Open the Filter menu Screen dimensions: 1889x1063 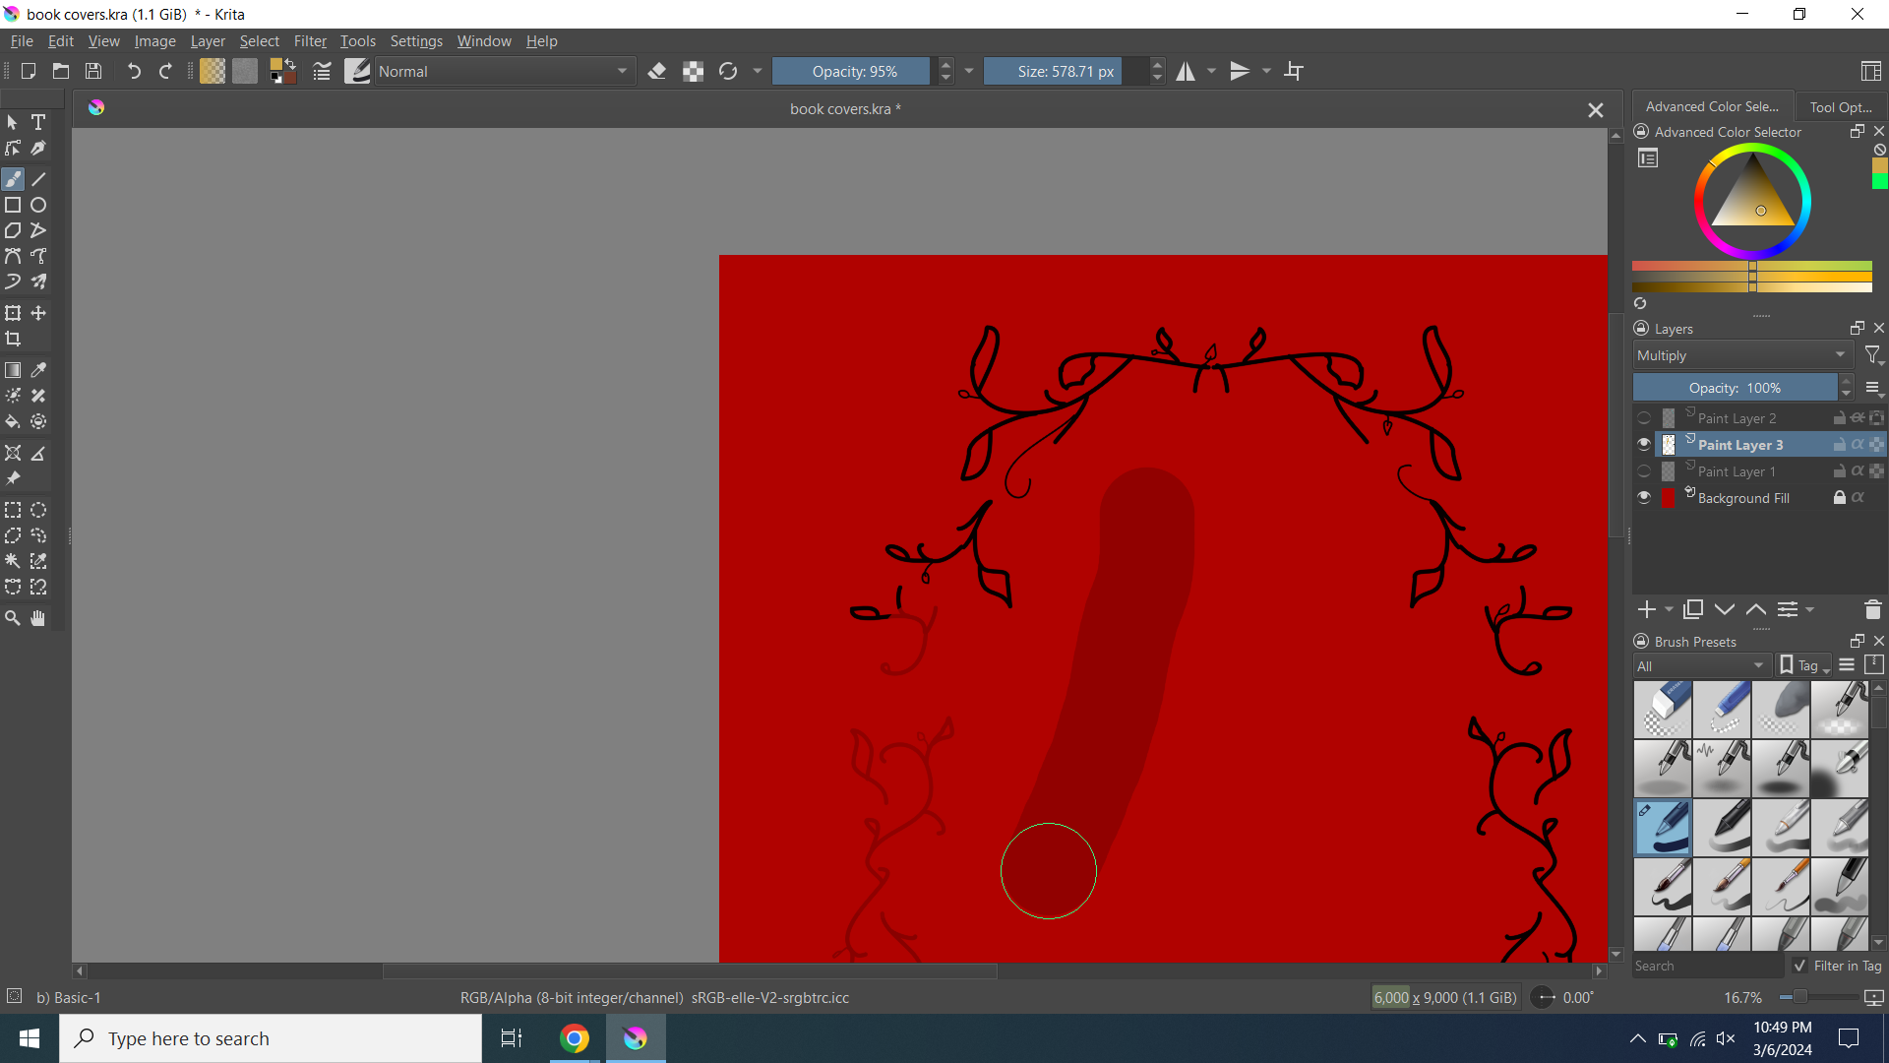coord(309,41)
